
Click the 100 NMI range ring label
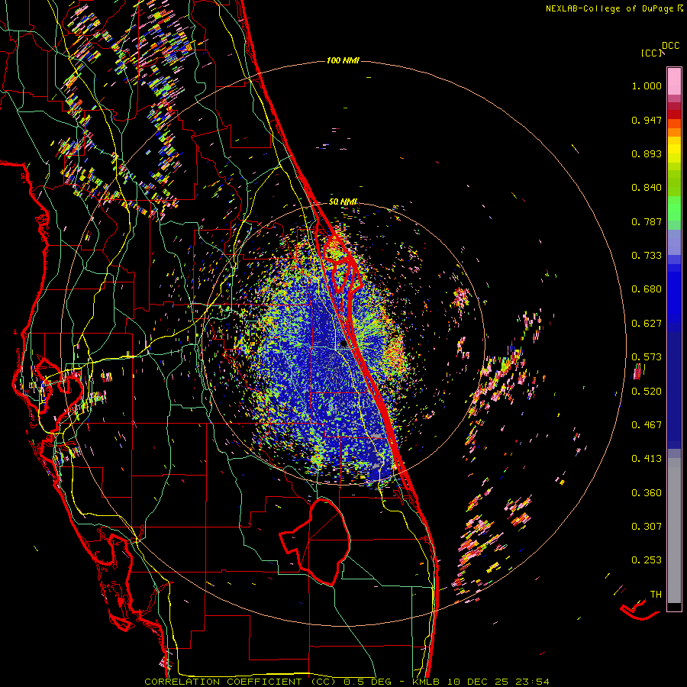tap(343, 60)
